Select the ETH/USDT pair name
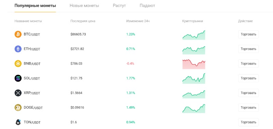 click(x=32, y=49)
